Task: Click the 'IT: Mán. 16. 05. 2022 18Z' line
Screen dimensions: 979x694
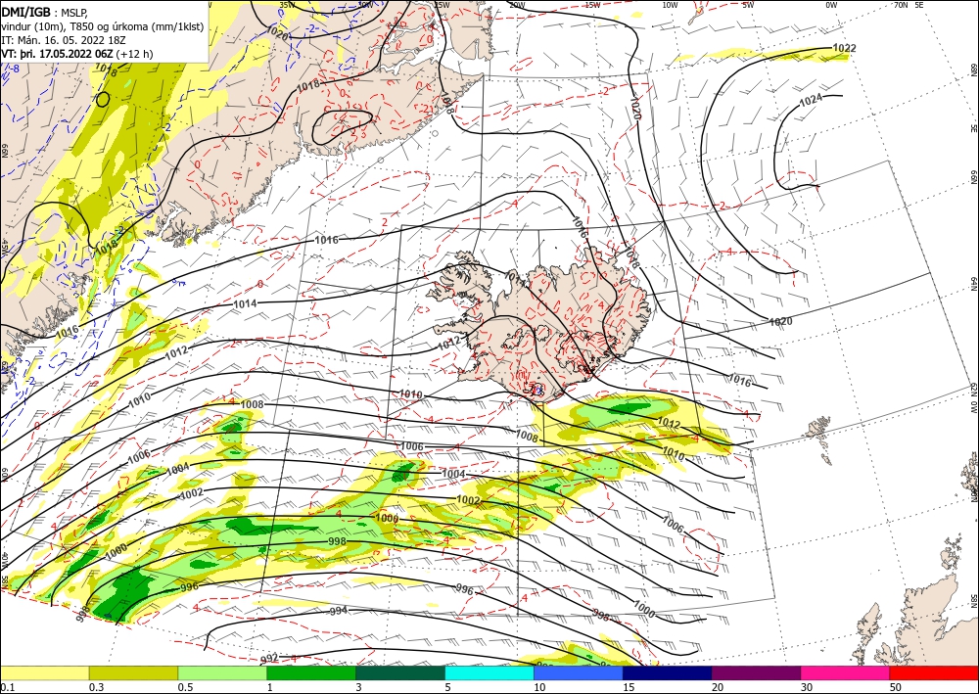Action: [x=64, y=40]
